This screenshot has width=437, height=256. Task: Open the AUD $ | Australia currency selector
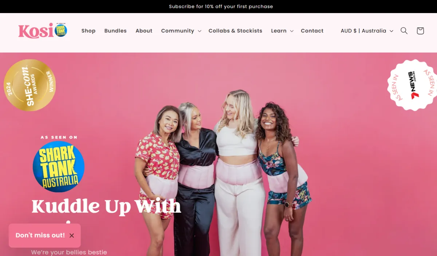pos(367,31)
